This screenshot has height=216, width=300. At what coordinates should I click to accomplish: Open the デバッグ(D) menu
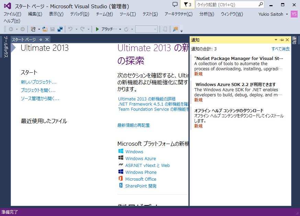point(79,14)
